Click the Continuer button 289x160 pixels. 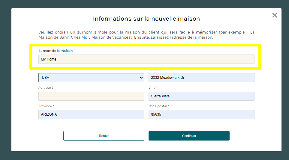pos(189,136)
